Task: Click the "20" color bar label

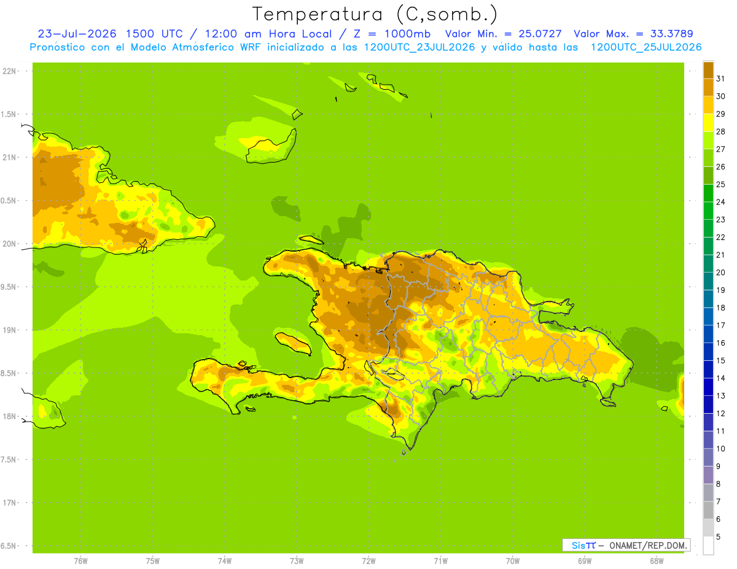Action: pos(721,273)
